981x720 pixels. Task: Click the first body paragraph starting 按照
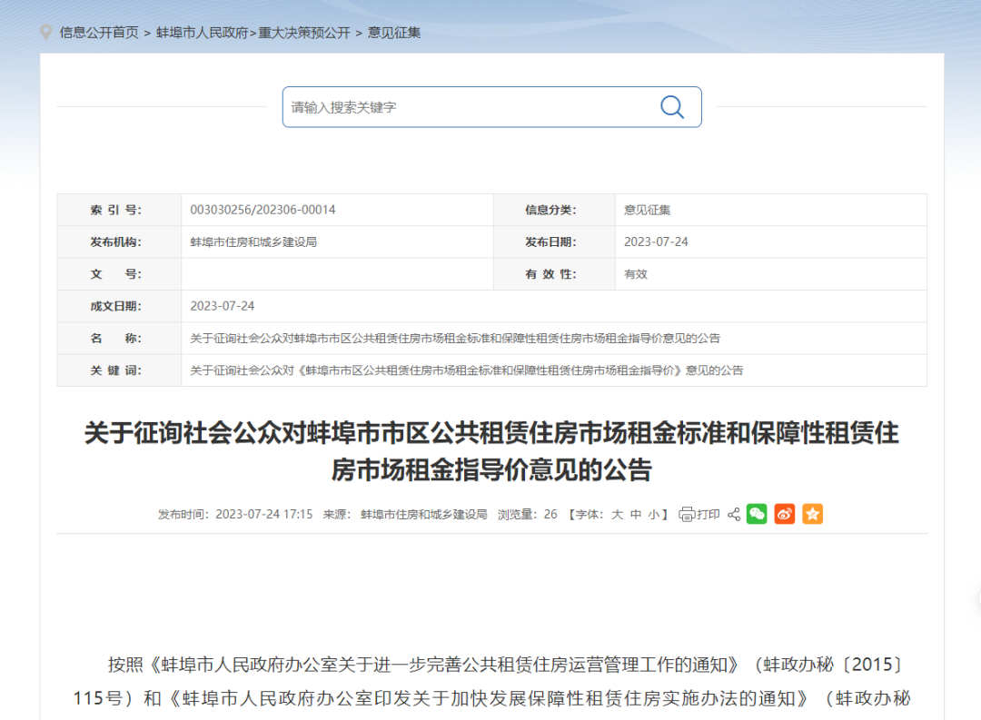tap(491, 681)
